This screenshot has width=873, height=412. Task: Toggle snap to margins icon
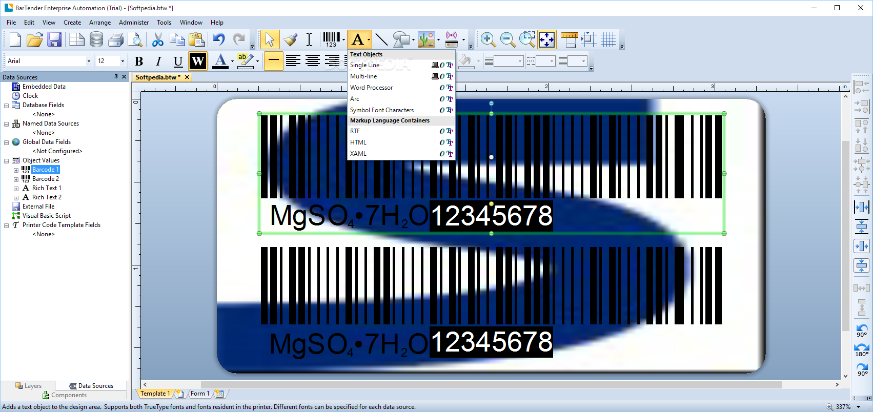click(589, 39)
